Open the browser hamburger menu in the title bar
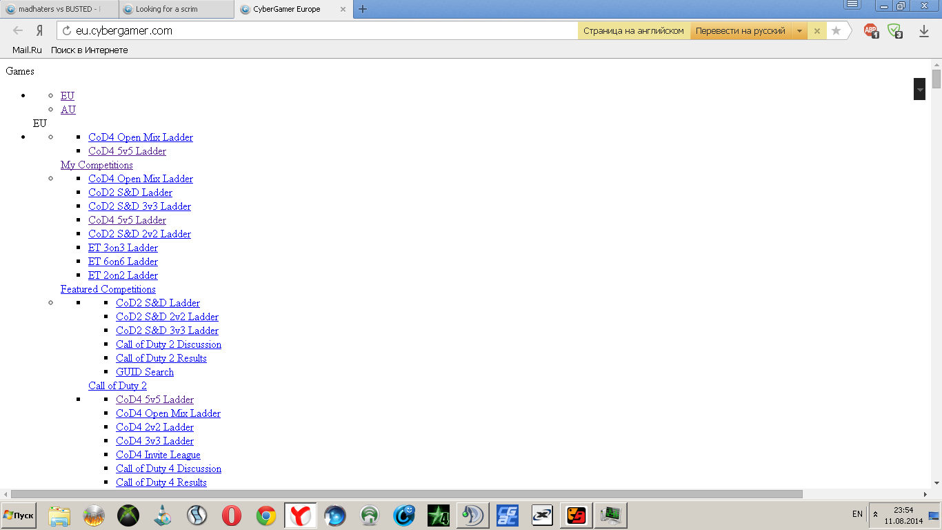 [x=852, y=5]
